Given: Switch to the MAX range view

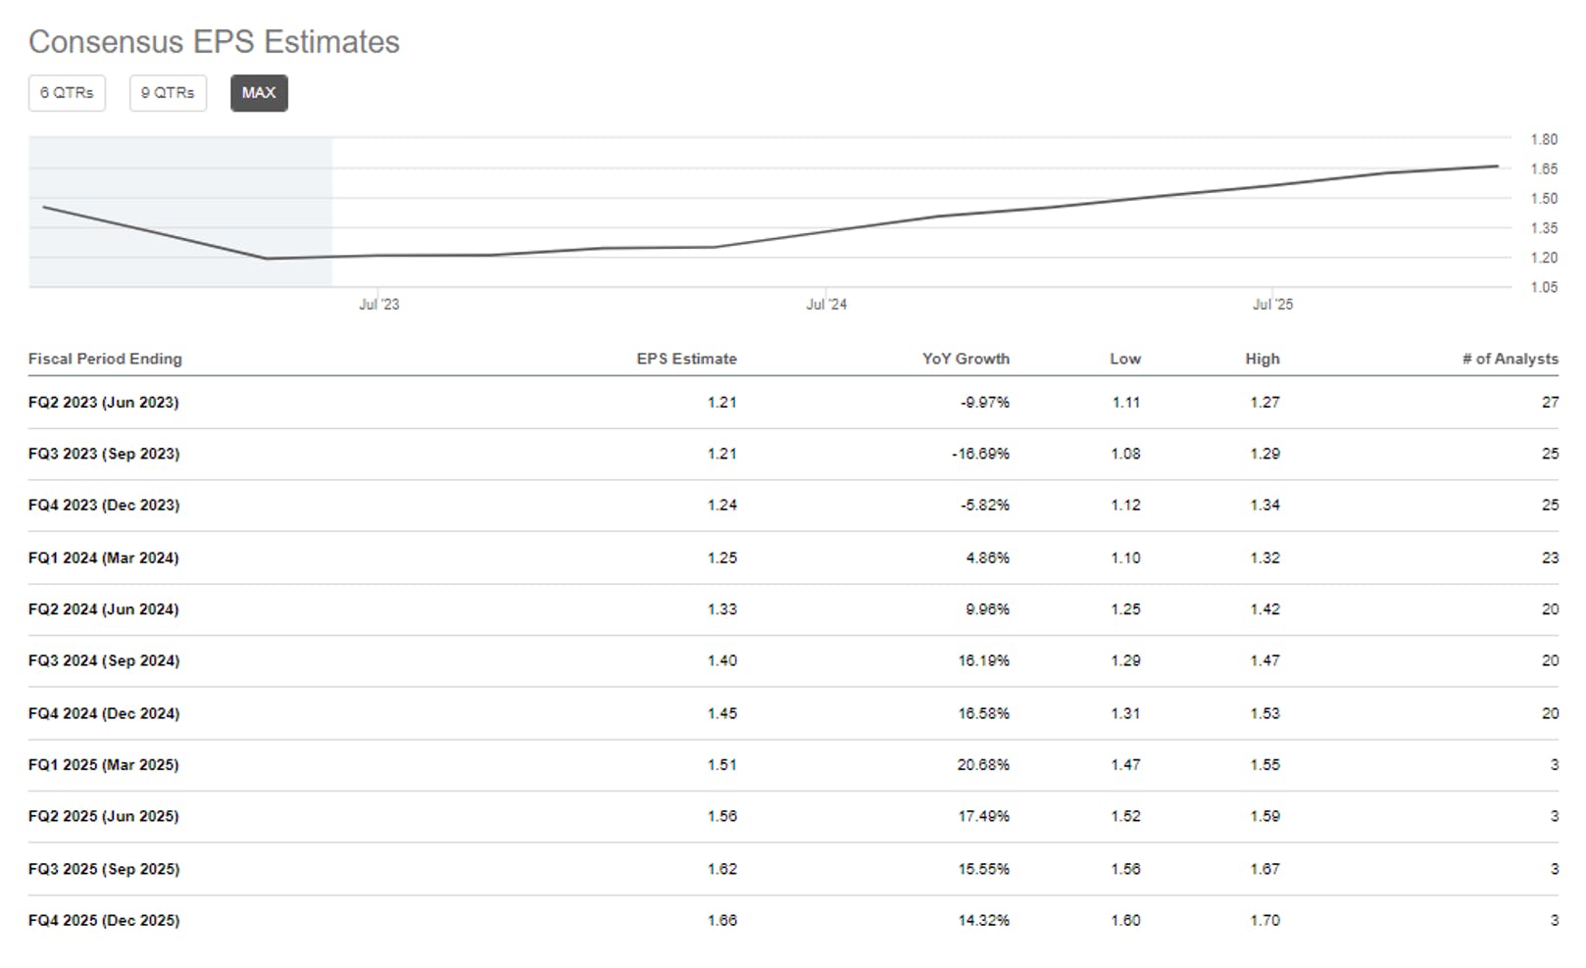Looking at the screenshot, I should pos(259,93).
